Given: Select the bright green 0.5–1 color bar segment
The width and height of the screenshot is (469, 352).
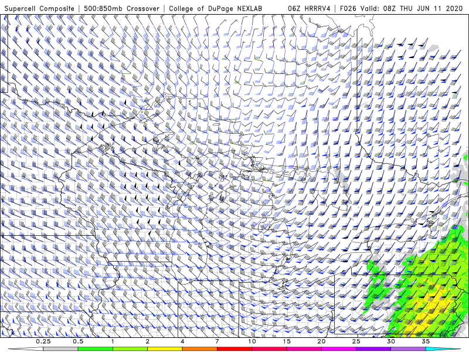Looking at the screenshot, I should pos(95,349).
